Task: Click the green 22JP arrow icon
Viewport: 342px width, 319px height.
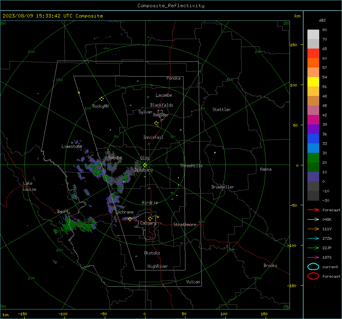Action: coord(313,248)
